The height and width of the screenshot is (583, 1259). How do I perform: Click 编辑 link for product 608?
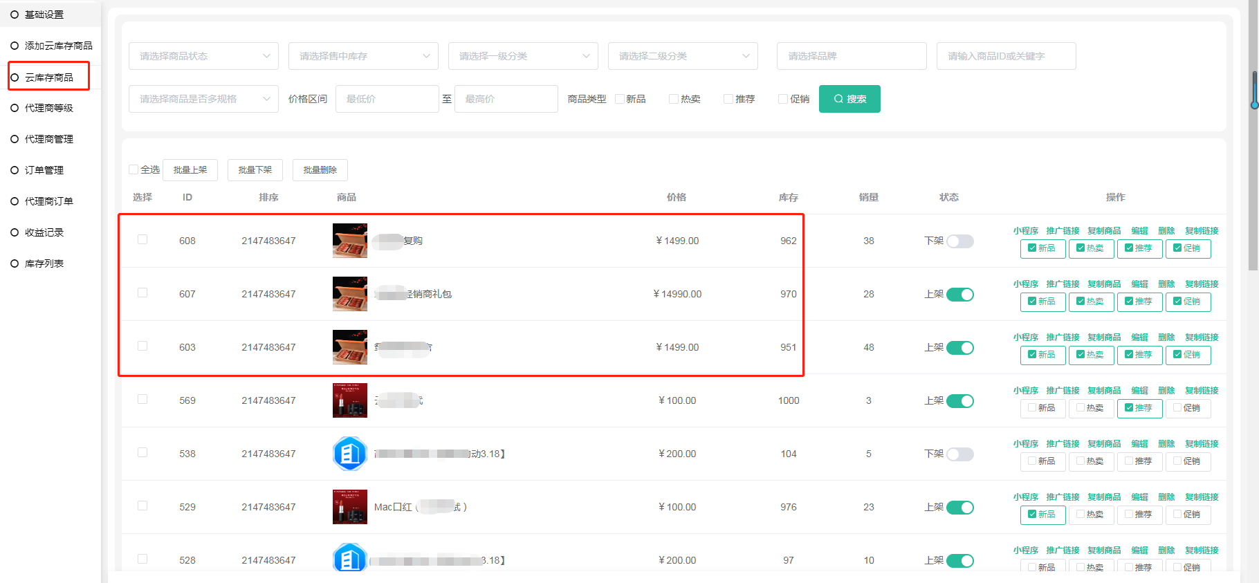click(1139, 231)
